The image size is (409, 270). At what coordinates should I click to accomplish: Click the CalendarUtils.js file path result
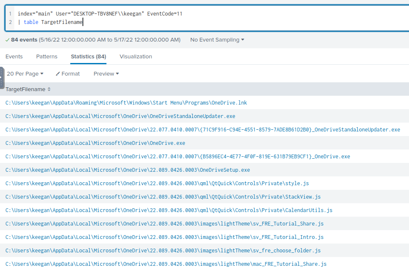[169, 210]
